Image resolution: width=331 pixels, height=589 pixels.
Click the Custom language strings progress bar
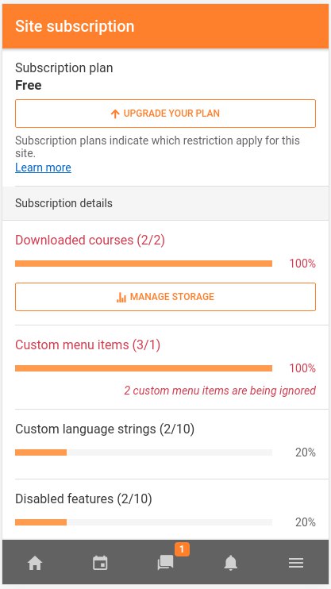click(x=144, y=452)
